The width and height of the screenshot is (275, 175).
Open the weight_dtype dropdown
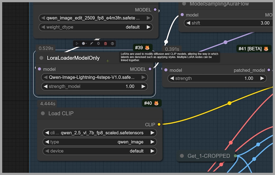click(96, 27)
